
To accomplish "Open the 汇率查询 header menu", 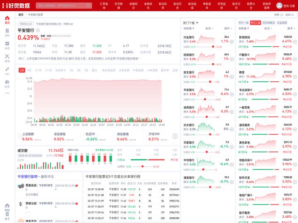I will pos(104,6).
